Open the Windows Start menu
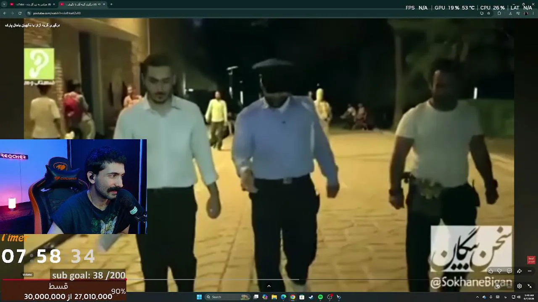 point(199,297)
